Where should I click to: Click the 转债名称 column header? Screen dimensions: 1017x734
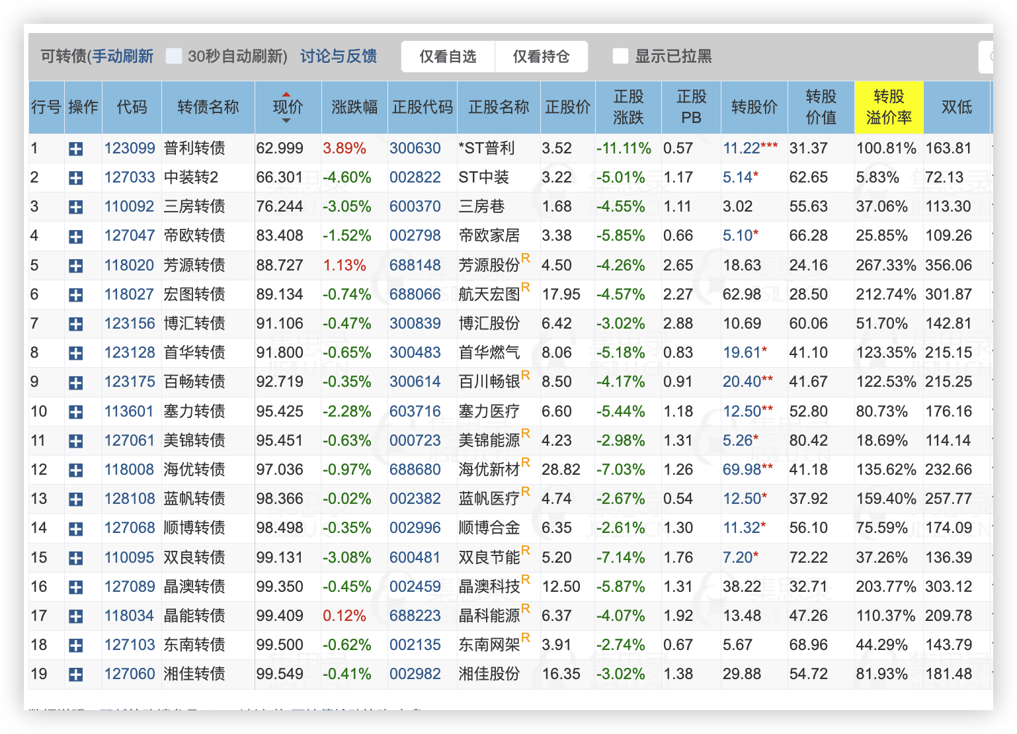[x=208, y=107]
